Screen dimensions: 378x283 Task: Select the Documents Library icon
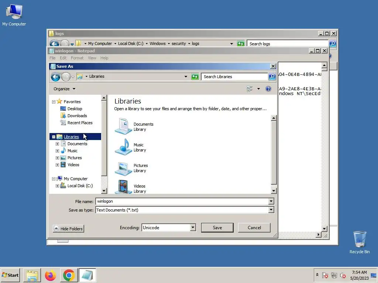click(x=123, y=126)
